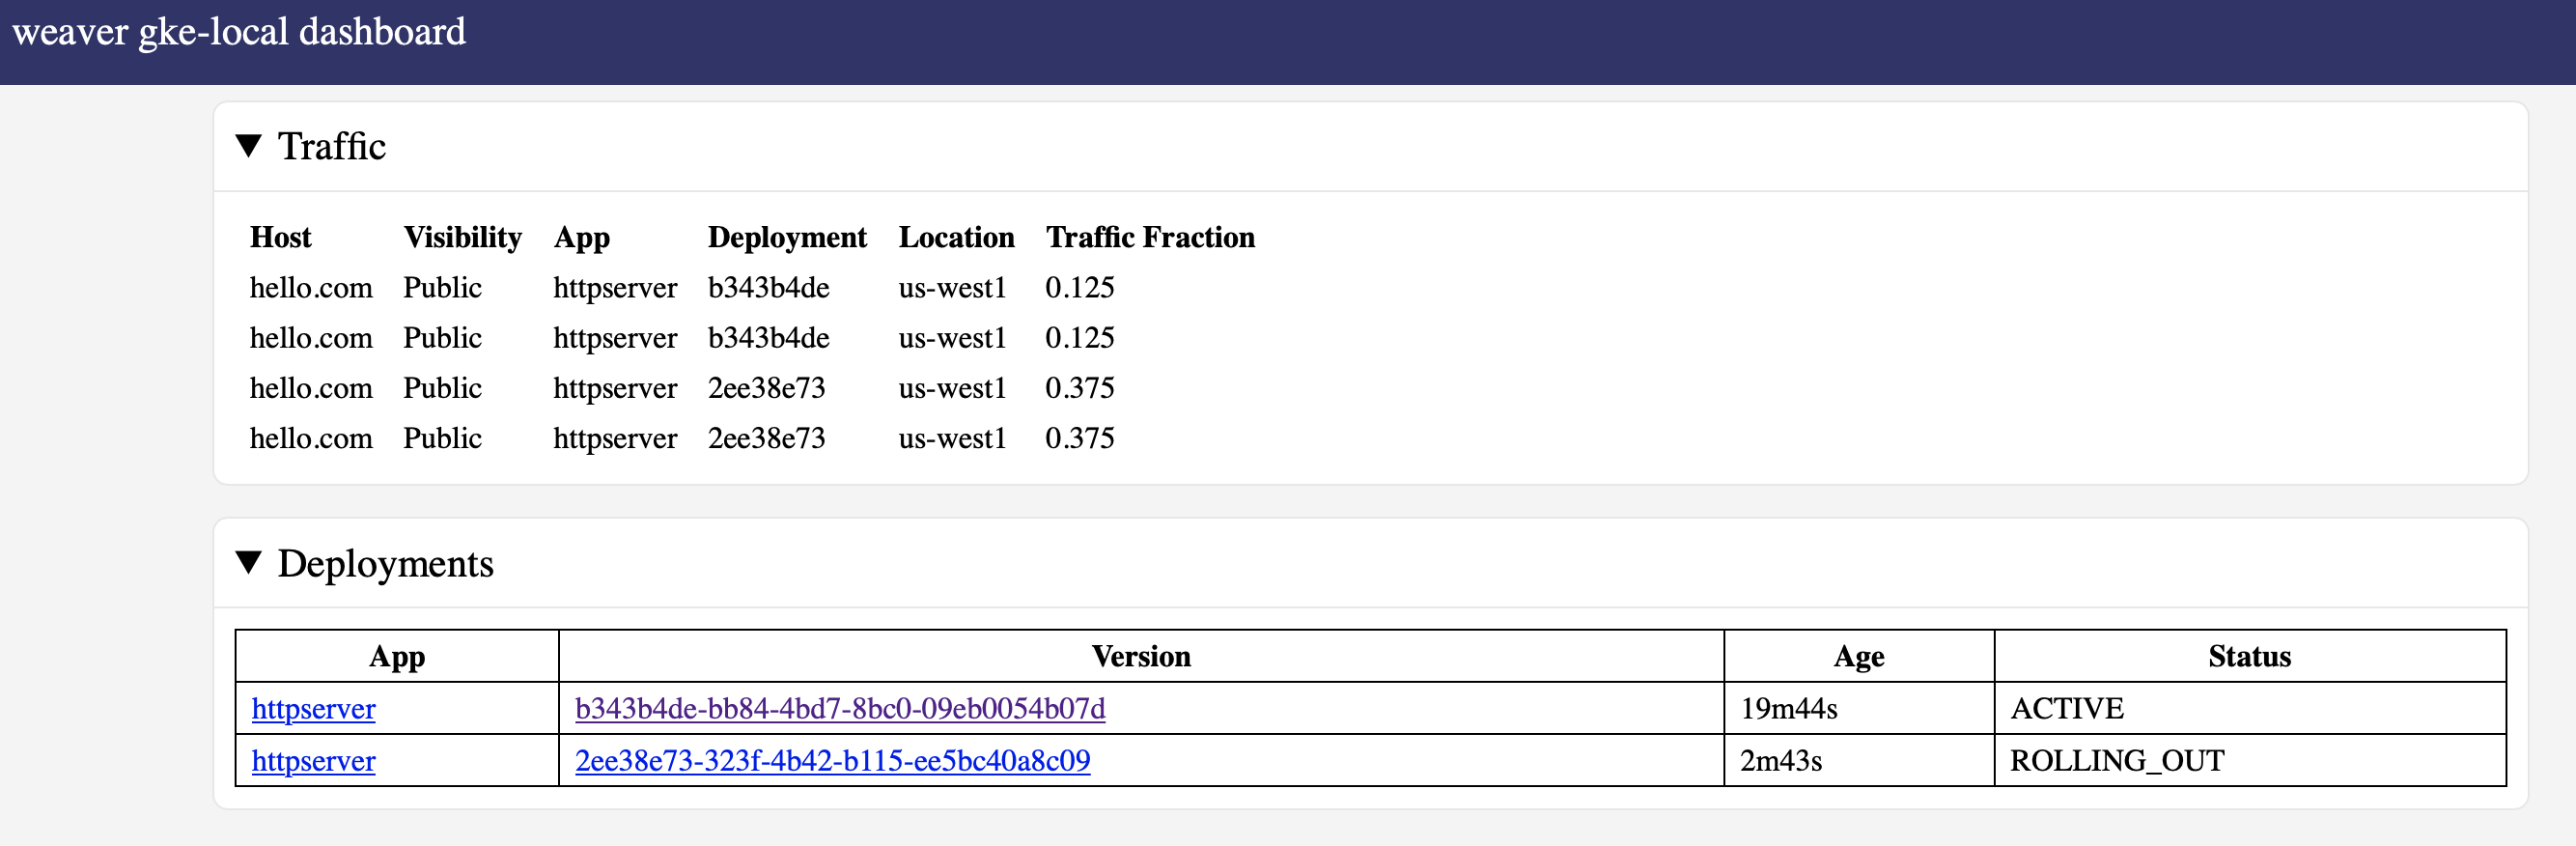Click the Visibility column header
This screenshot has height=846, width=2576.
(463, 237)
